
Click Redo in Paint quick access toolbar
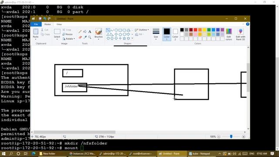pyautogui.click(x=49, y=19)
